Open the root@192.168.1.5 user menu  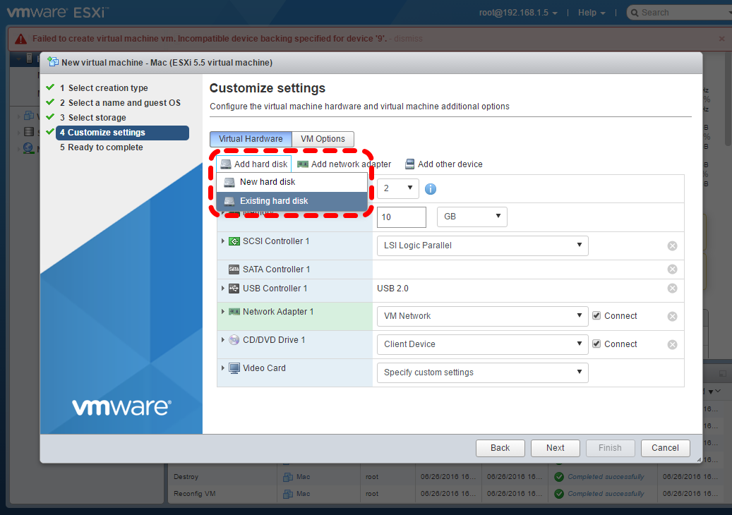tap(518, 13)
